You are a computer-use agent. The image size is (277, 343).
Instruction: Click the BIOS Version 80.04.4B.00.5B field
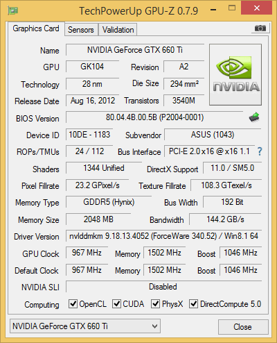(154, 117)
